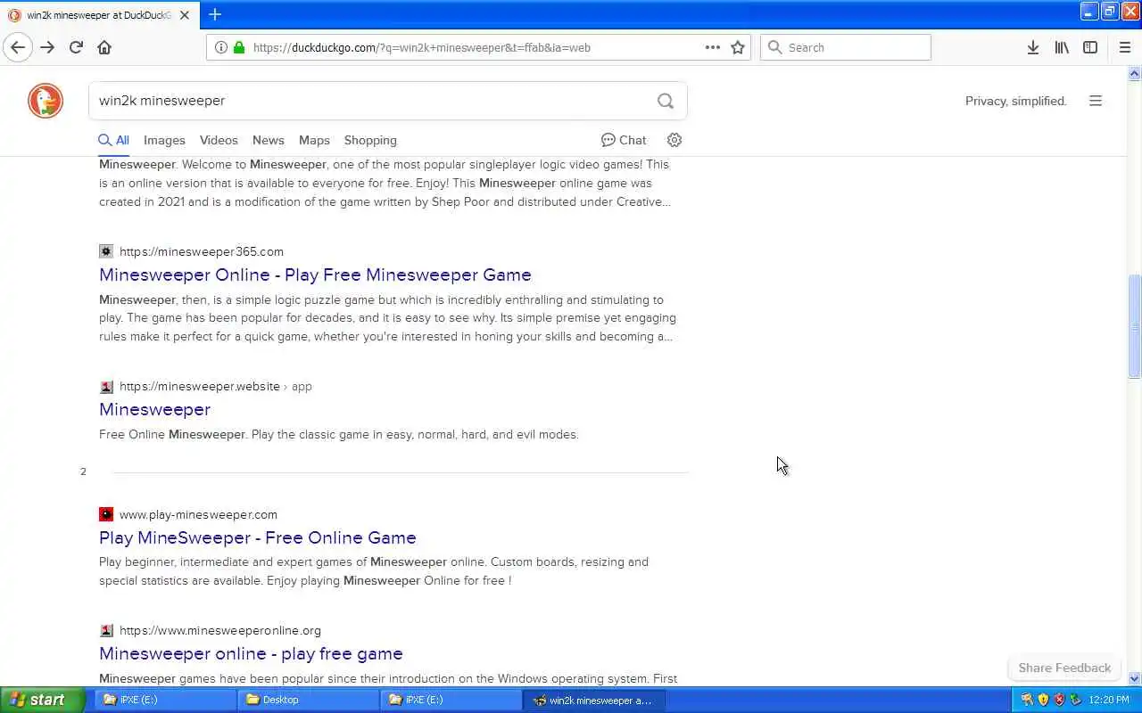Click the yellow shield tray icon
The width and height of the screenshot is (1142, 713).
click(x=1043, y=700)
